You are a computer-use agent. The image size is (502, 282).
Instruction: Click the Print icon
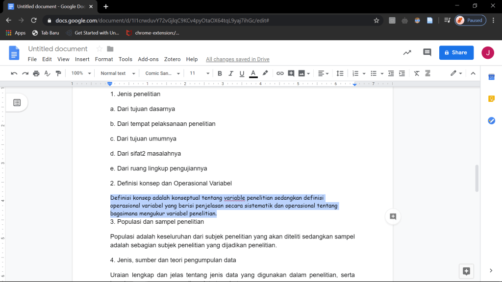click(36, 73)
